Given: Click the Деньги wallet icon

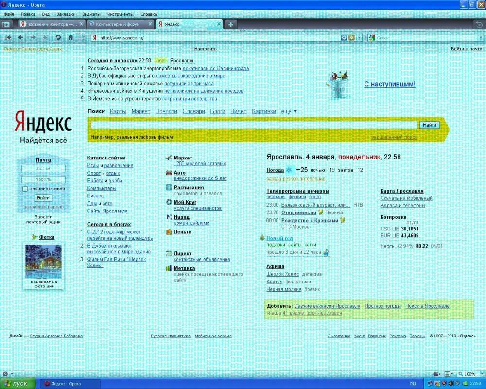Looking at the screenshot, I should pyautogui.click(x=169, y=232).
